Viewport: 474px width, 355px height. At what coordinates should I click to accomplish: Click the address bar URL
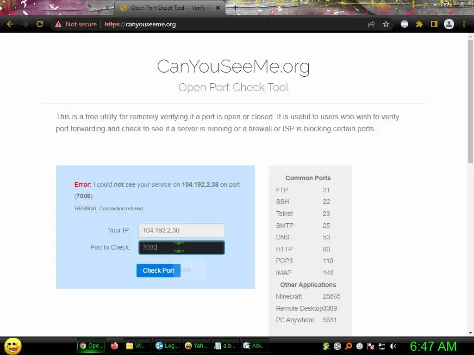pyautogui.click(x=140, y=24)
